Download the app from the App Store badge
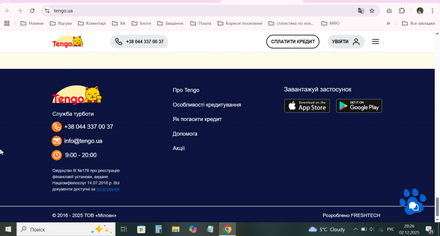 (x=307, y=106)
